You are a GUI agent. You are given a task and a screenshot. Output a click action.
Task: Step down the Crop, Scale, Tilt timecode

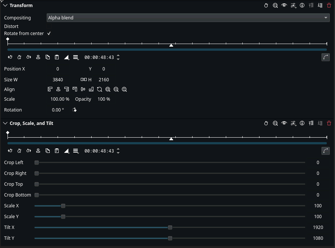pyautogui.click(x=118, y=152)
